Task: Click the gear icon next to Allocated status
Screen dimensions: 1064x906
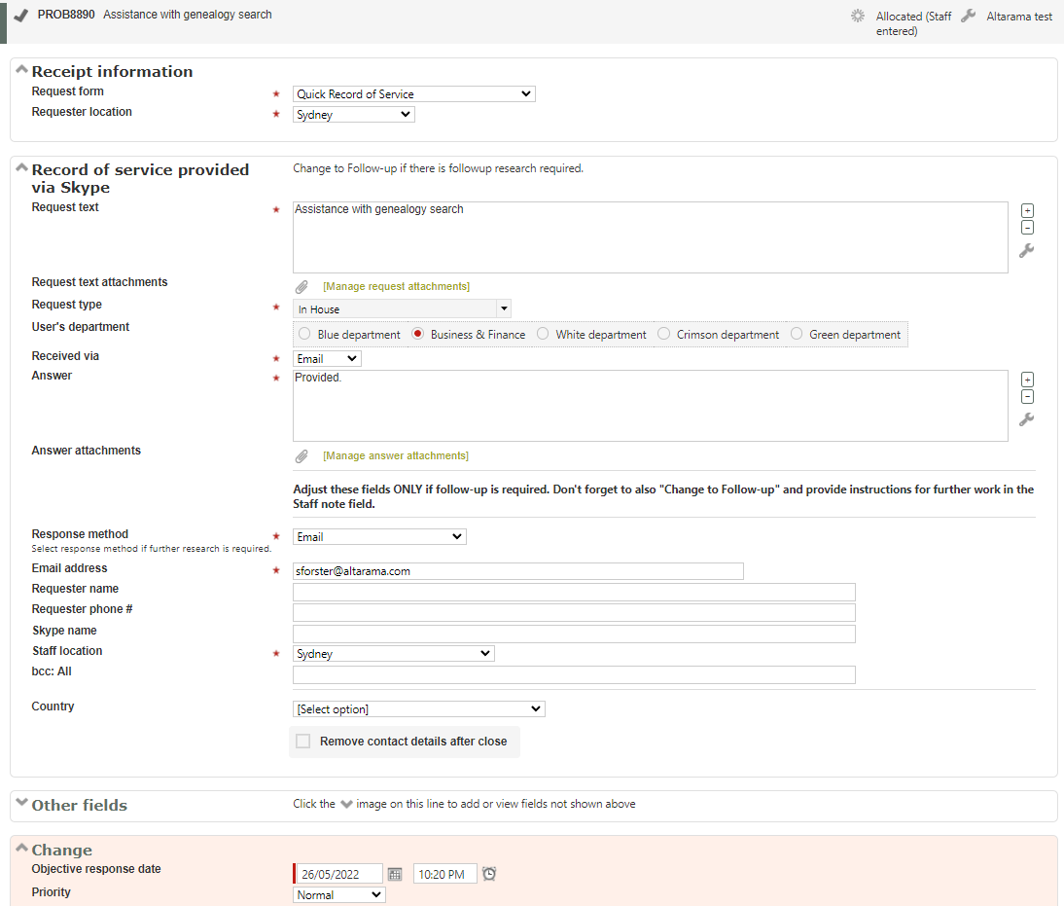Action: [858, 16]
